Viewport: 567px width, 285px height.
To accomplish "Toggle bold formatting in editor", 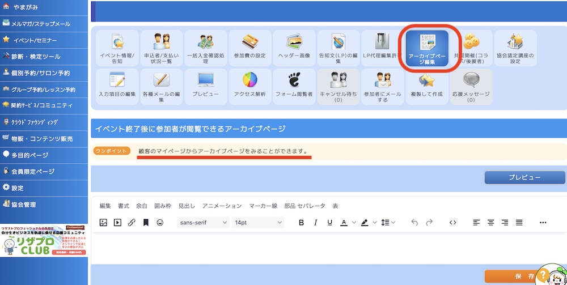I will tap(302, 223).
